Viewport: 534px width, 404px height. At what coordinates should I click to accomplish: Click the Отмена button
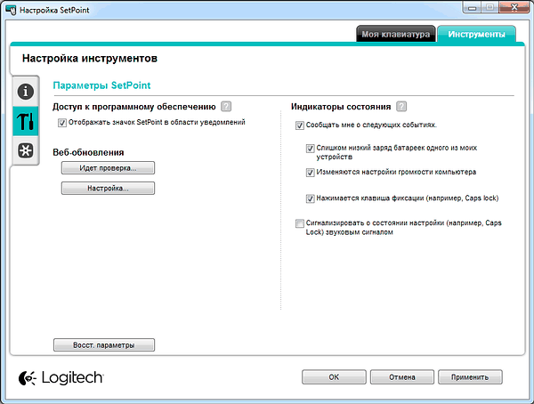point(402,377)
